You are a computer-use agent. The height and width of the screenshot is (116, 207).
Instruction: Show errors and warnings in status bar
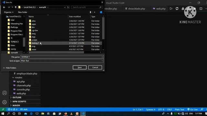13,110
